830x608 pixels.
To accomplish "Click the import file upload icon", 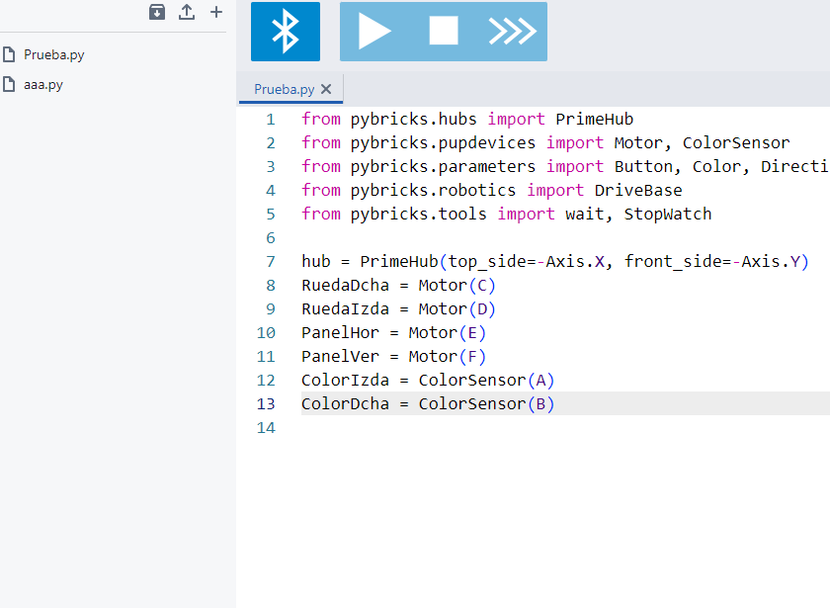I will tap(187, 12).
